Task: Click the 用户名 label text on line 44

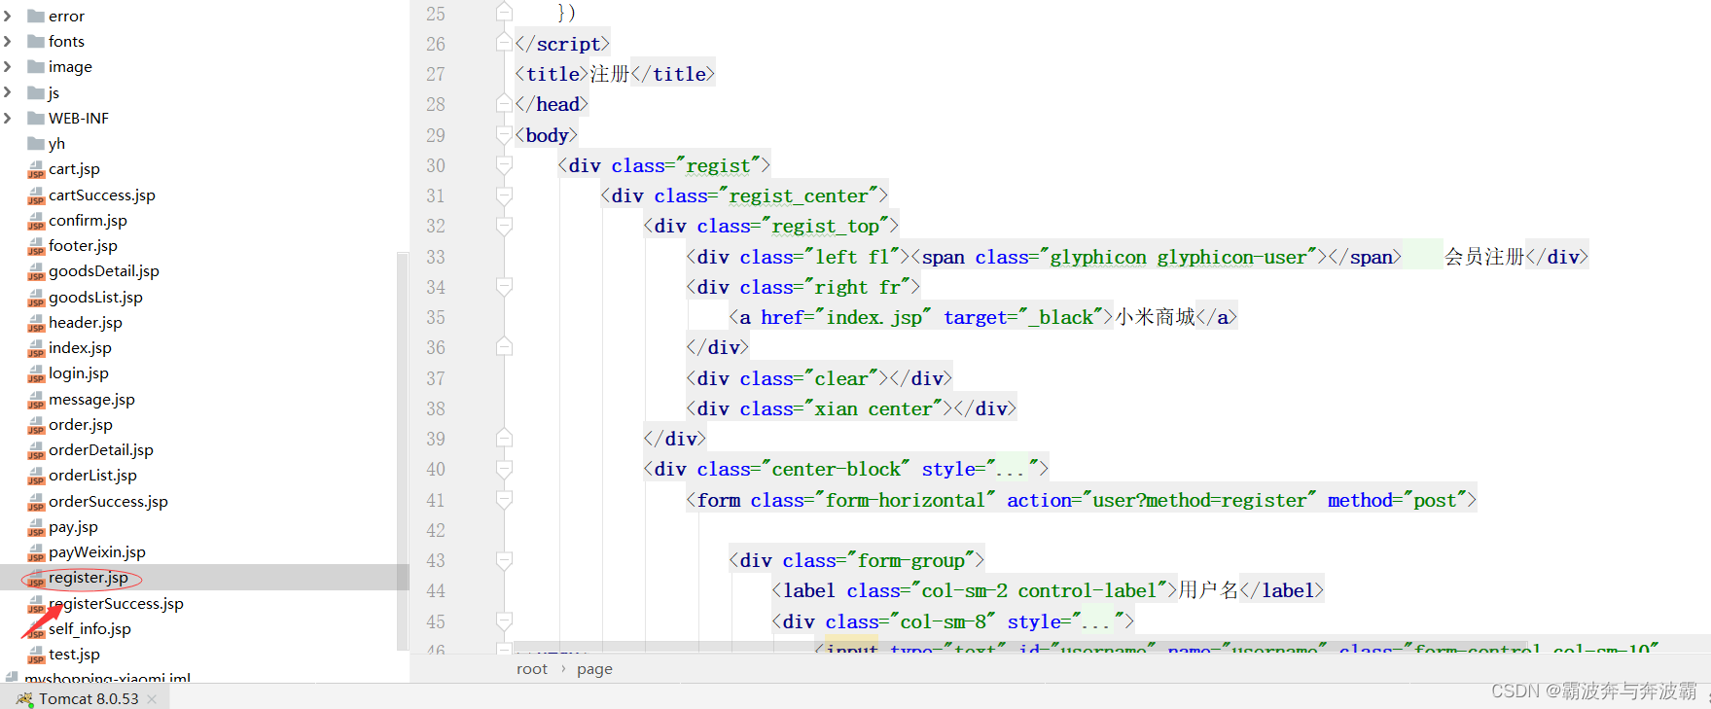Action: pyautogui.click(x=1208, y=590)
